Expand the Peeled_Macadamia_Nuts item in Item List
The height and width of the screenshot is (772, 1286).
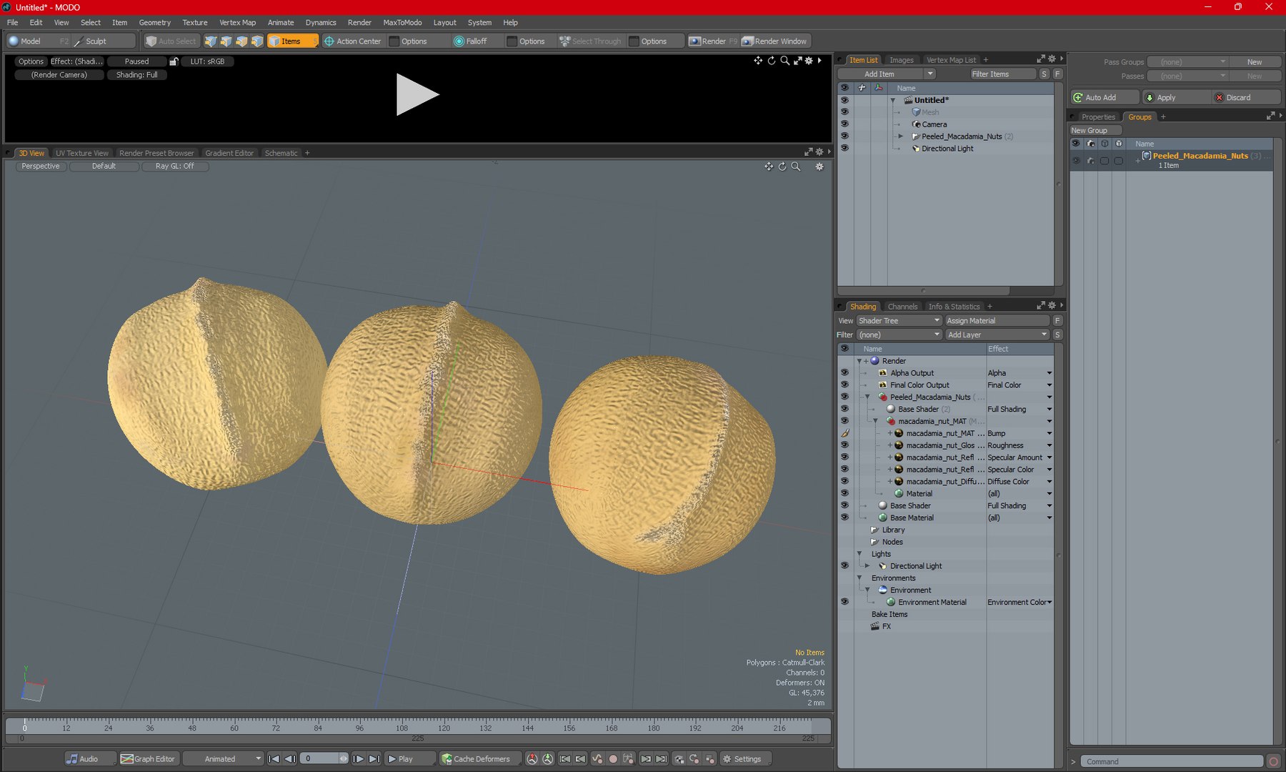tap(901, 136)
